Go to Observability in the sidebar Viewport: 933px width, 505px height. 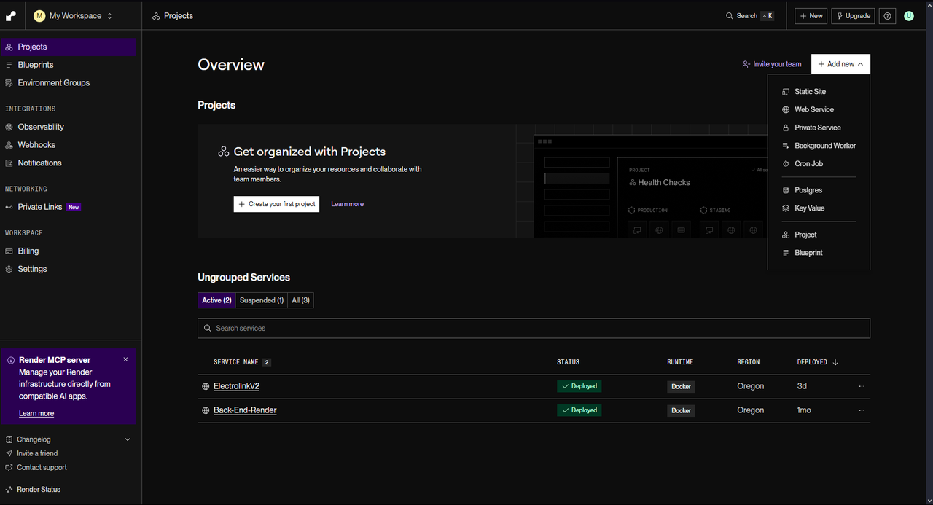(68, 127)
